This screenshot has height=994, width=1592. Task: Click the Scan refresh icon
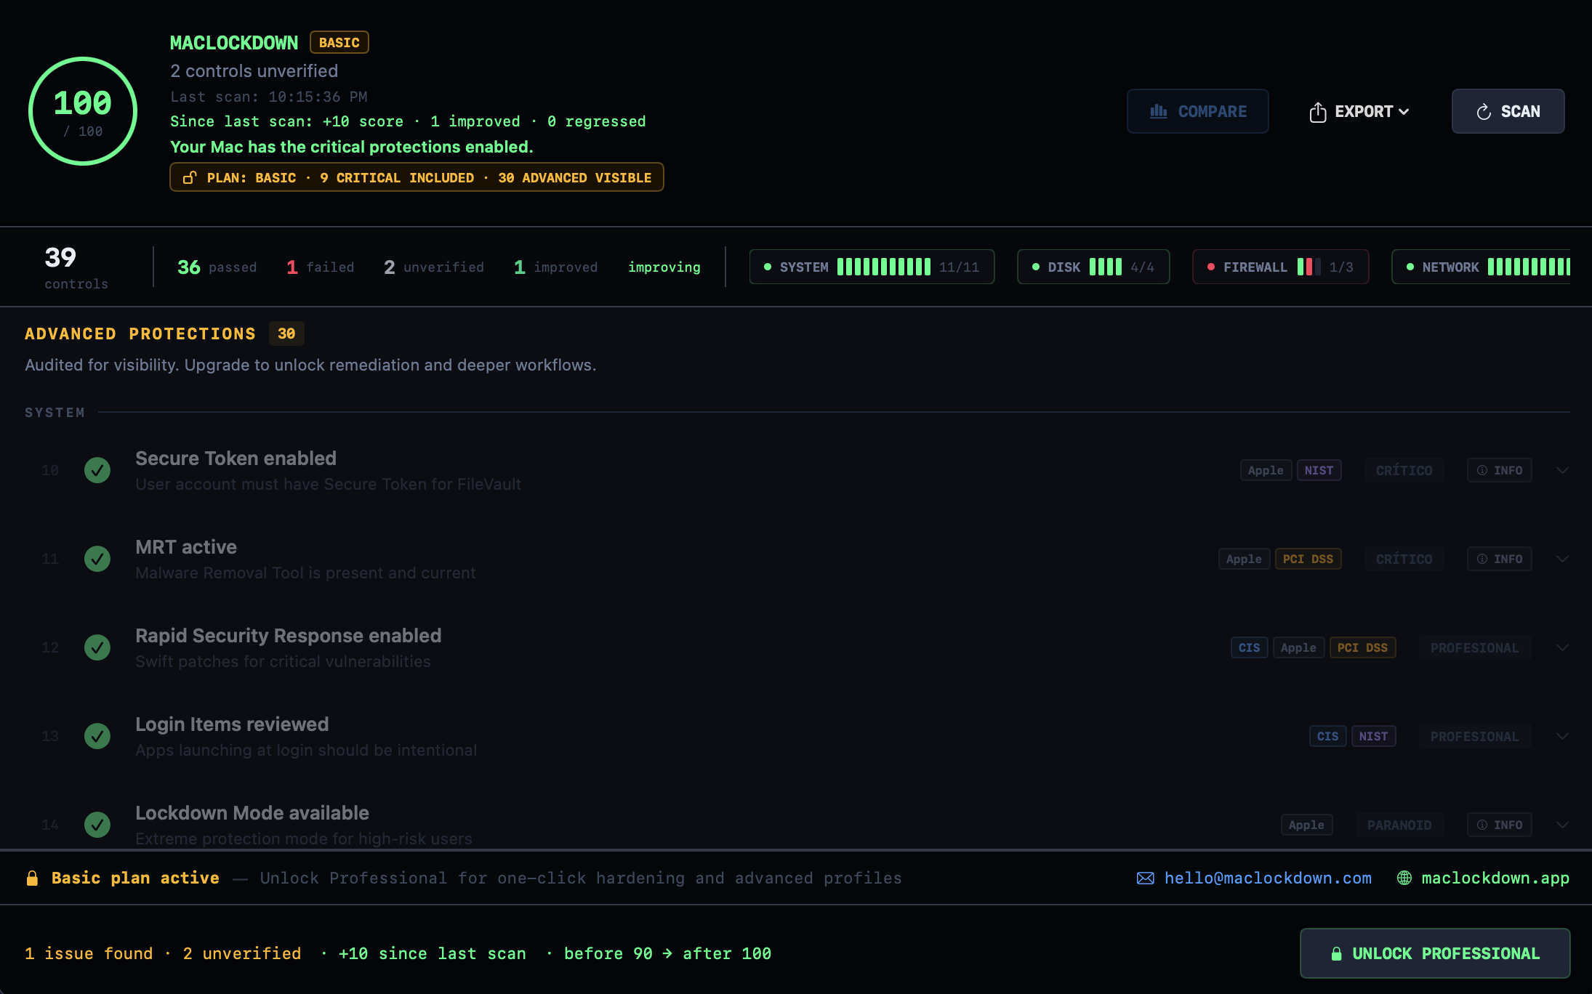1484,112
